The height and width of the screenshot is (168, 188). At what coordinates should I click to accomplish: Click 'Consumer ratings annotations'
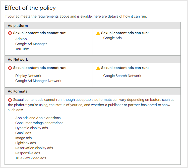pos(39,123)
